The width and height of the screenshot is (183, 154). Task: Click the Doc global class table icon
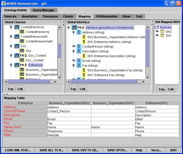pyautogui.click(x=17, y=46)
